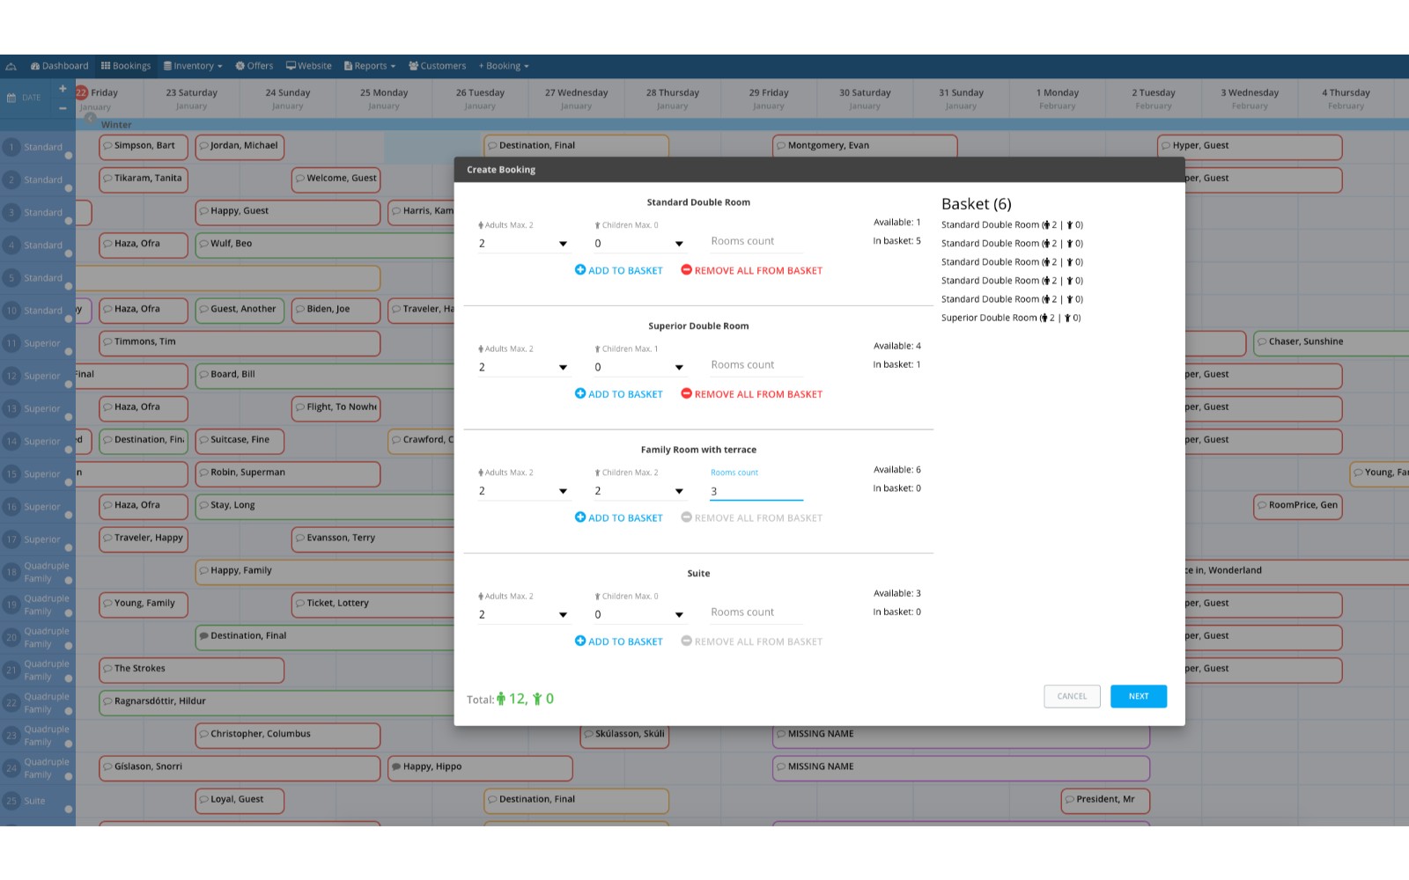The height and width of the screenshot is (880, 1409).
Task: Select the Bookings menu item
Action: tap(130, 65)
